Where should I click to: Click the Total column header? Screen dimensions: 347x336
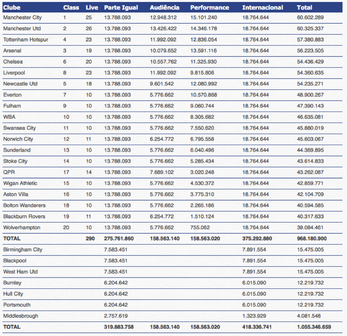click(x=304, y=7)
